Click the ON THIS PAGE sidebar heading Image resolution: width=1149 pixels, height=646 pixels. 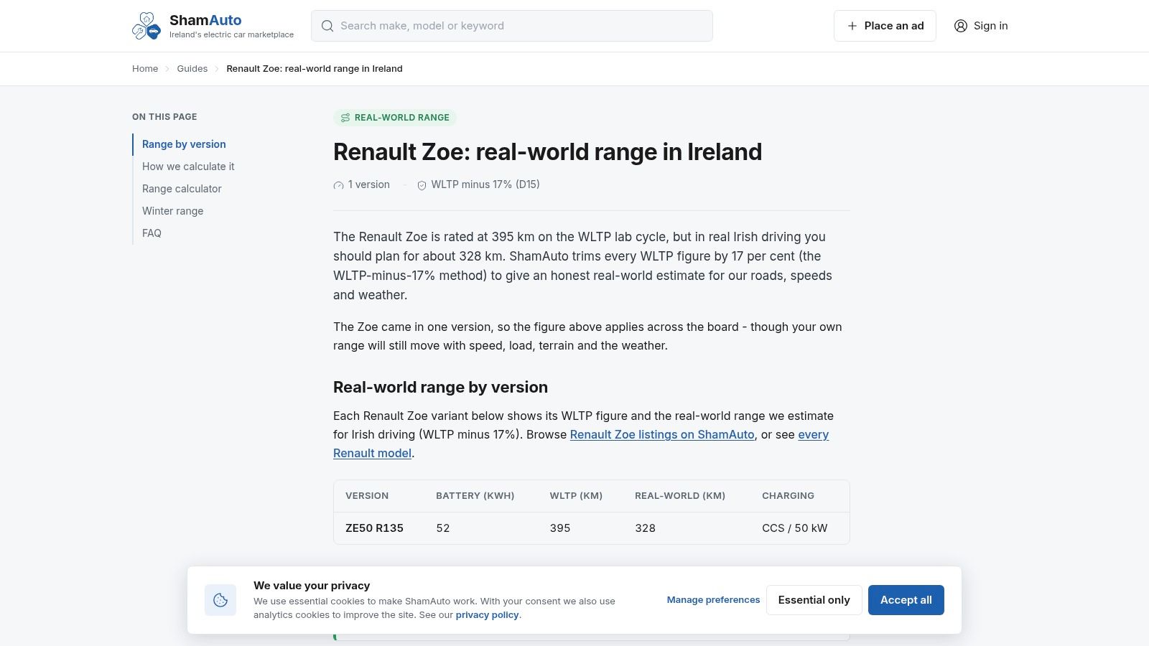click(x=164, y=117)
